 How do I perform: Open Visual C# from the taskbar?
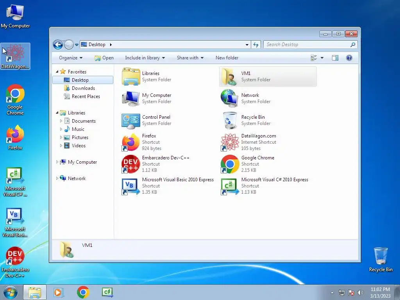pyautogui.click(x=107, y=292)
